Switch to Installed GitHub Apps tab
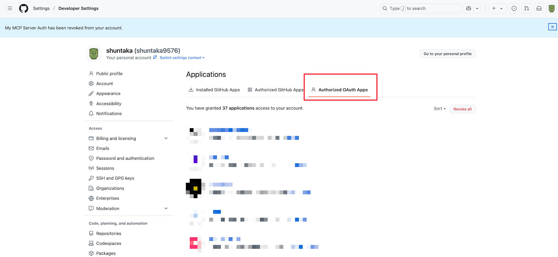Viewport: 558px width, 257px height. pyautogui.click(x=214, y=90)
